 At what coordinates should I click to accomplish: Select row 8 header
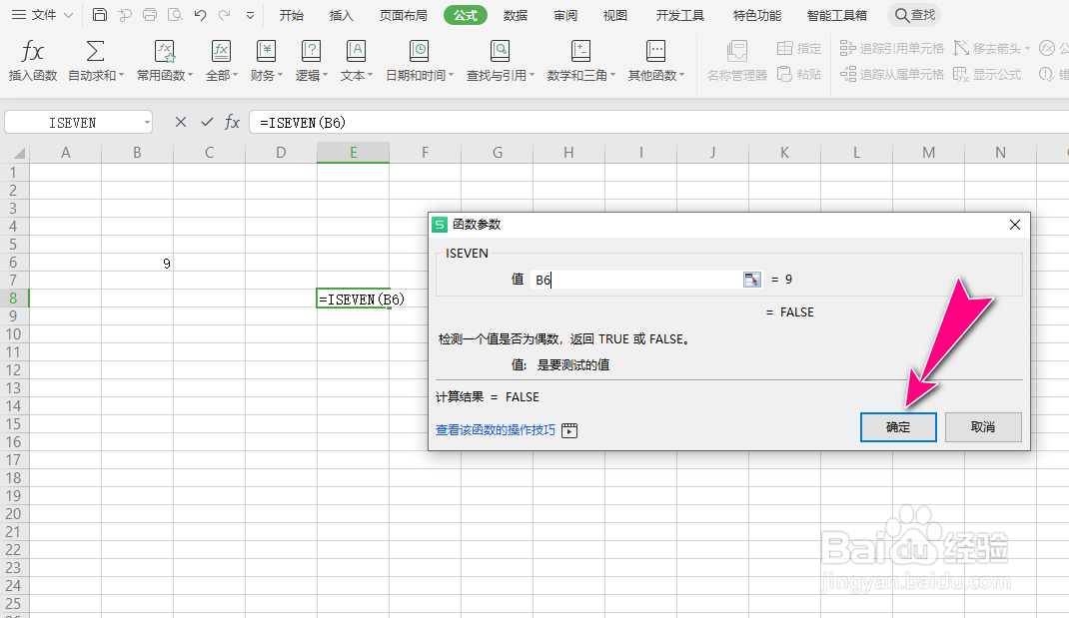[14, 299]
